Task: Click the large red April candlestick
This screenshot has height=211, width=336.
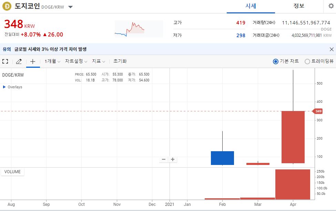Action: click(293, 137)
